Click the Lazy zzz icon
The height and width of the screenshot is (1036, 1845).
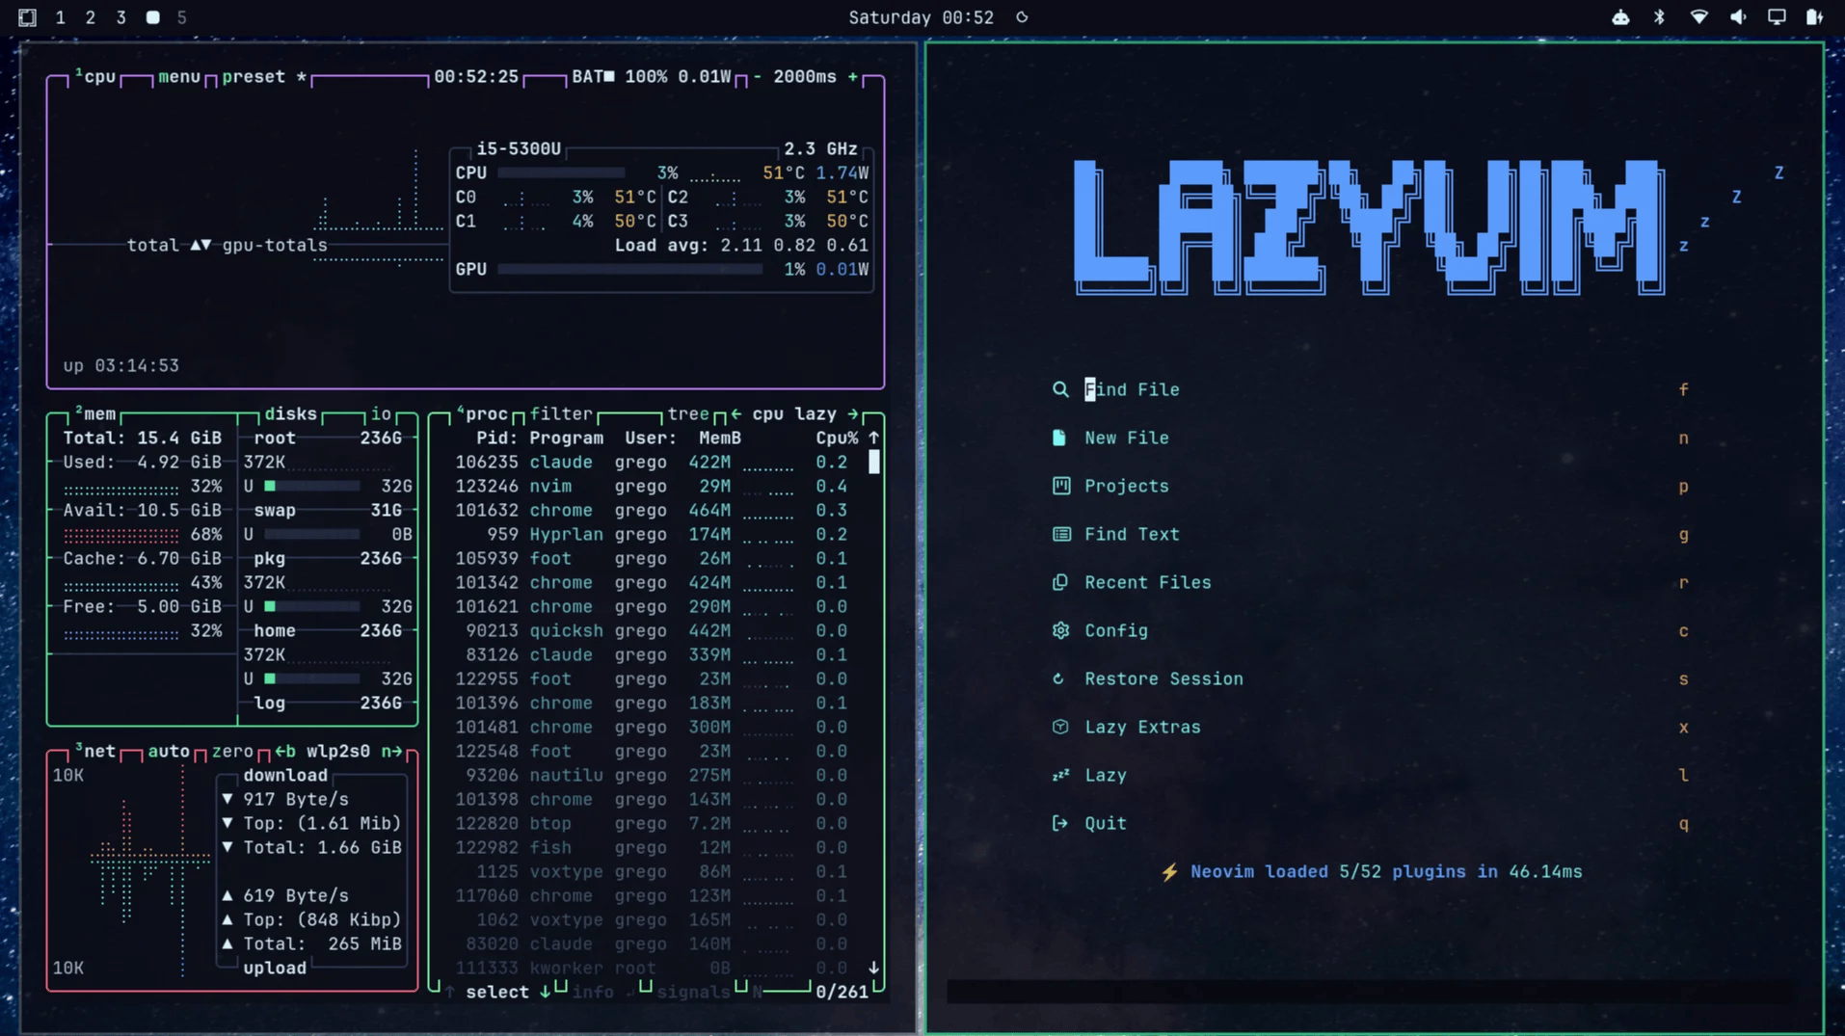pyautogui.click(x=1060, y=775)
